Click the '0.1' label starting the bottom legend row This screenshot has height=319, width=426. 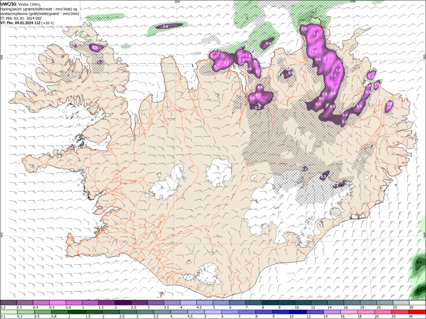pyautogui.click(x=3, y=317)
